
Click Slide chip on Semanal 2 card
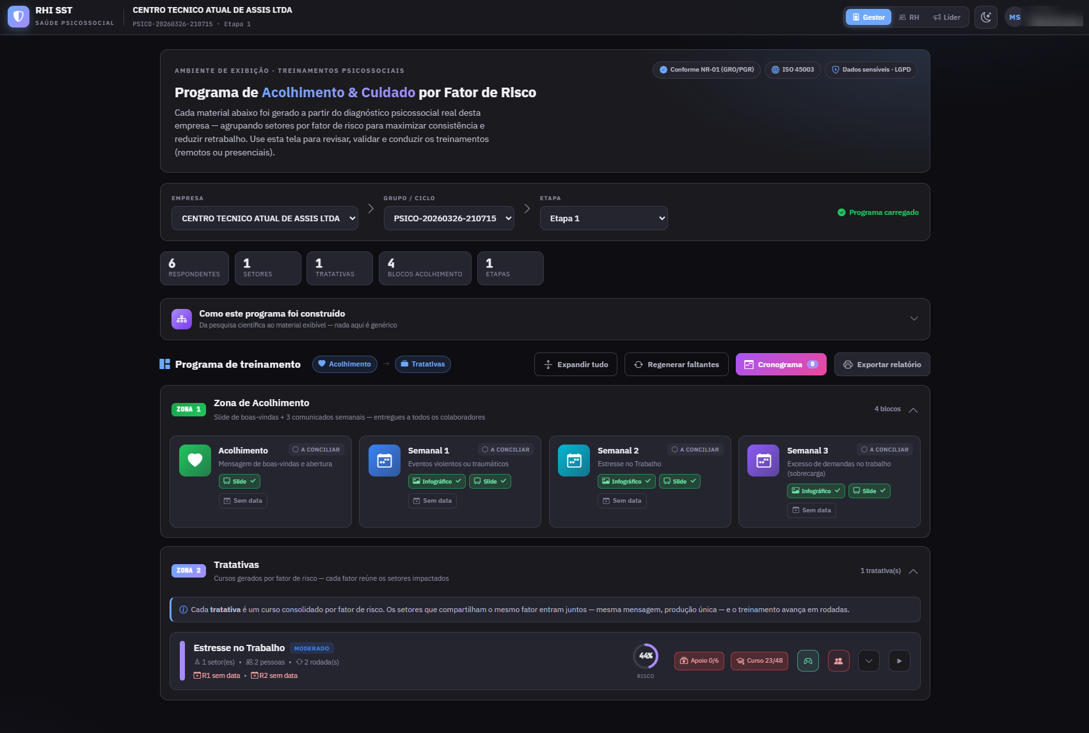pos(680,481)
